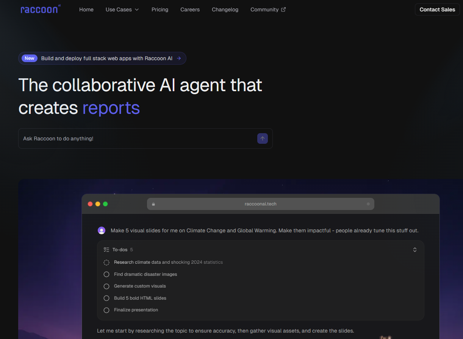
Task: Click the gray dot at address bar's right end
Action: (368, 204)
